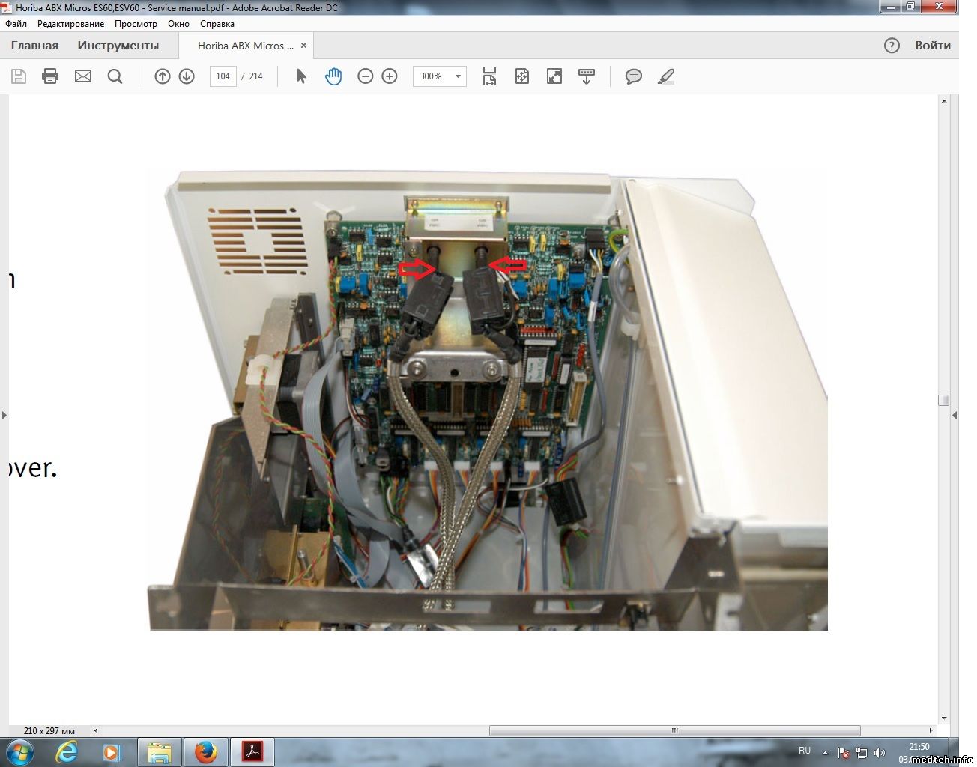Image resolution: width=977 pixels, height=767 pixels.
Task: Click the Войти sign-in button
Action: pyautogui.click(x=932, y=46)
